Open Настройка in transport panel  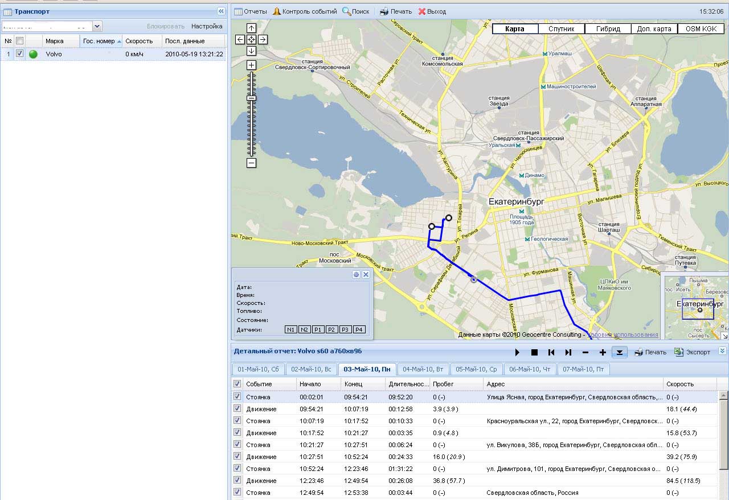click(207, 26)
